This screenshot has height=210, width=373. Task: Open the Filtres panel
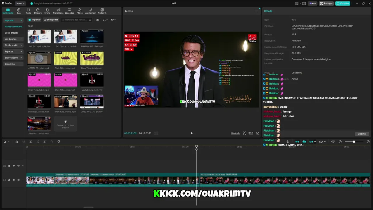80,11
